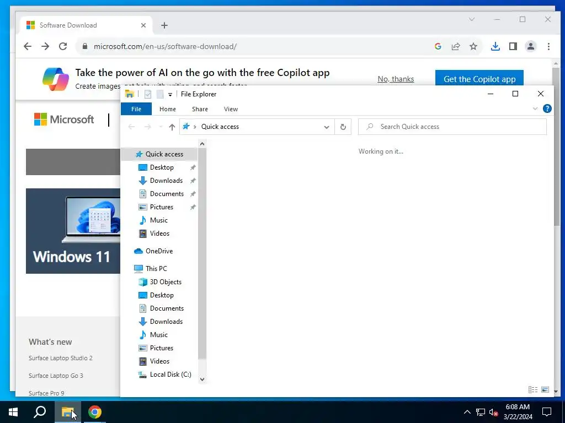The image size is (565, 423).
Task: Select pinned Downloads under Quick access
Action: [166, 181]
